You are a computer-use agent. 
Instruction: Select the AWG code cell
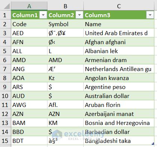(29, 105)
